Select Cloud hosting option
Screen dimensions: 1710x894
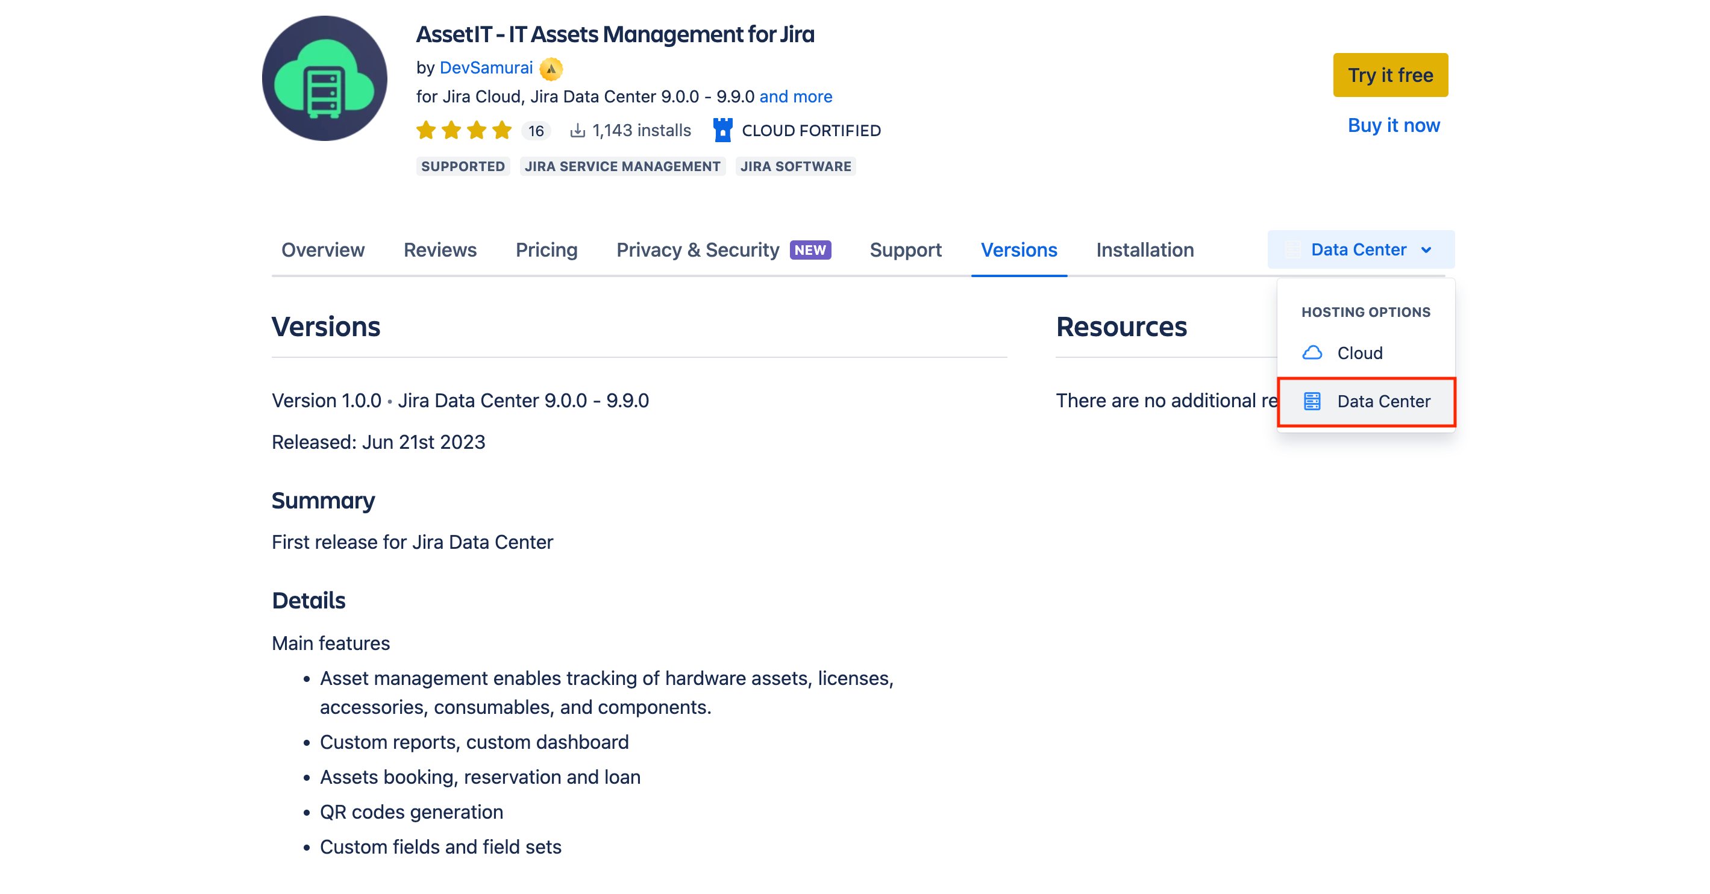pyautogui.click(x=1365, y=352)
